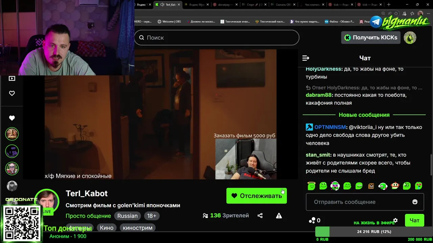The height and width of the screenshot is (243, 433).
Task: Click OPTNMNSM username in chat
Action: tap(330, 127)
